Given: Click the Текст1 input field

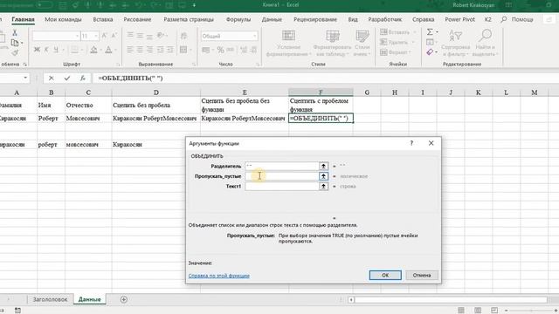Looking at the screenshot, I should click(x=281, y=186).
